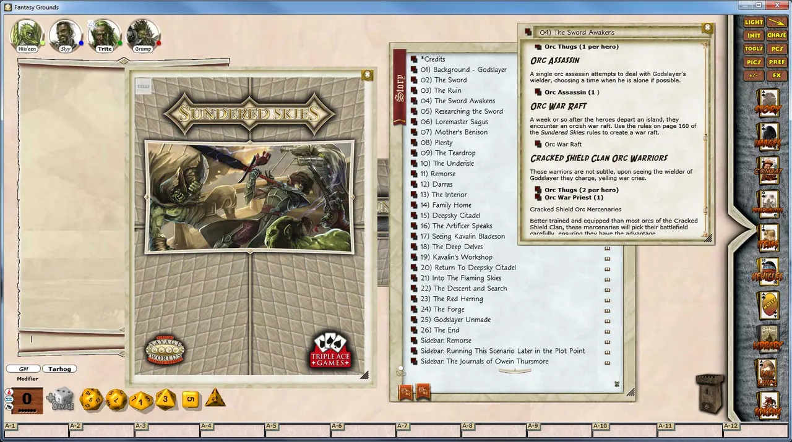
Task: Open the Orc War Raft link
Action: tap(563, 144)
